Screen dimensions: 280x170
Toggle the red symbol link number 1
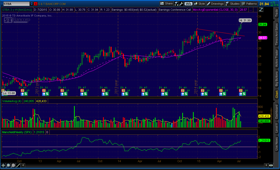coord(36,4)
